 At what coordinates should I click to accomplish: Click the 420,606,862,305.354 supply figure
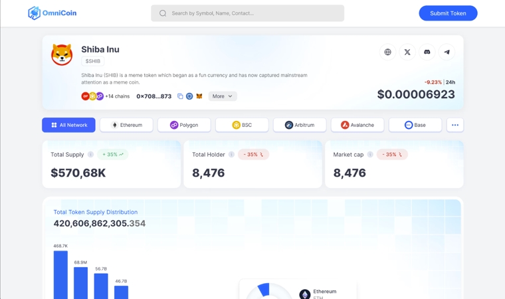(100, 223)
